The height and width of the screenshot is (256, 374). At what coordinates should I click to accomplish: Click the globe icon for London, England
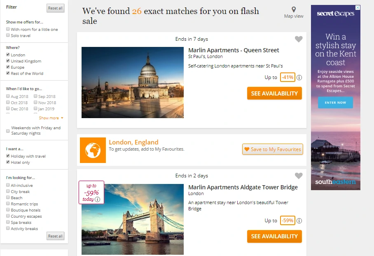pyautogui.click(x=93, y=150)
